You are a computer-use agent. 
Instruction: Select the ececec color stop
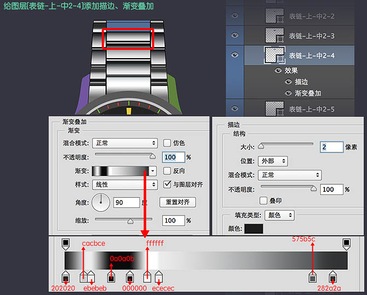159,277
